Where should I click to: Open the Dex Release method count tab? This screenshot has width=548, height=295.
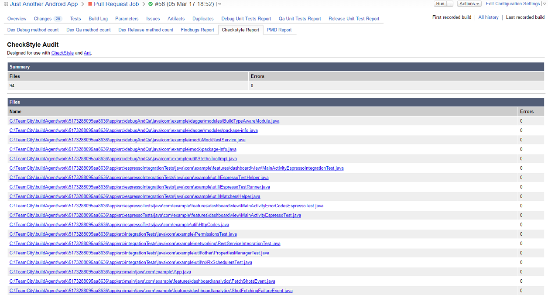coord(146,30)
